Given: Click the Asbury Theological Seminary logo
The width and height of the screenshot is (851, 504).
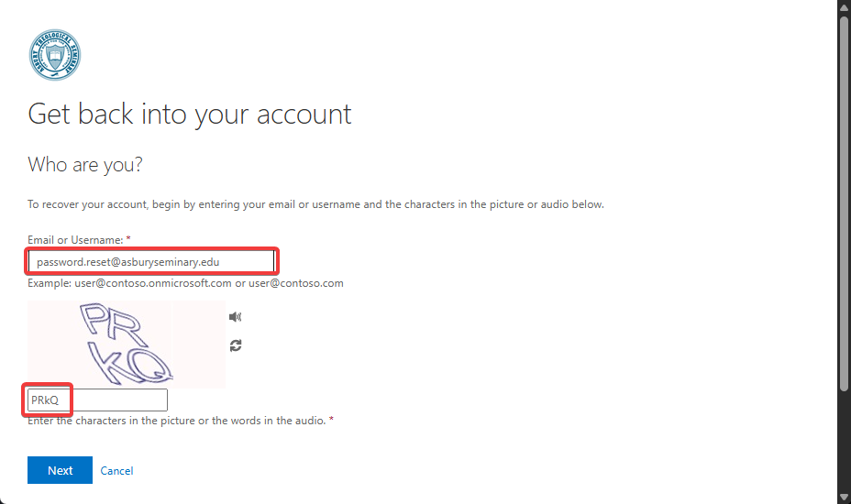Looking at the screenshot, I should (x=54, y=55).
